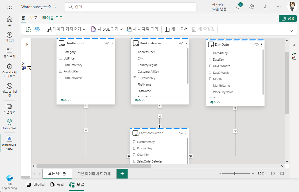The width and height of the screenshot is (299, 192).
Task: Open the app launcher grid icon
Action: [10, 7]
